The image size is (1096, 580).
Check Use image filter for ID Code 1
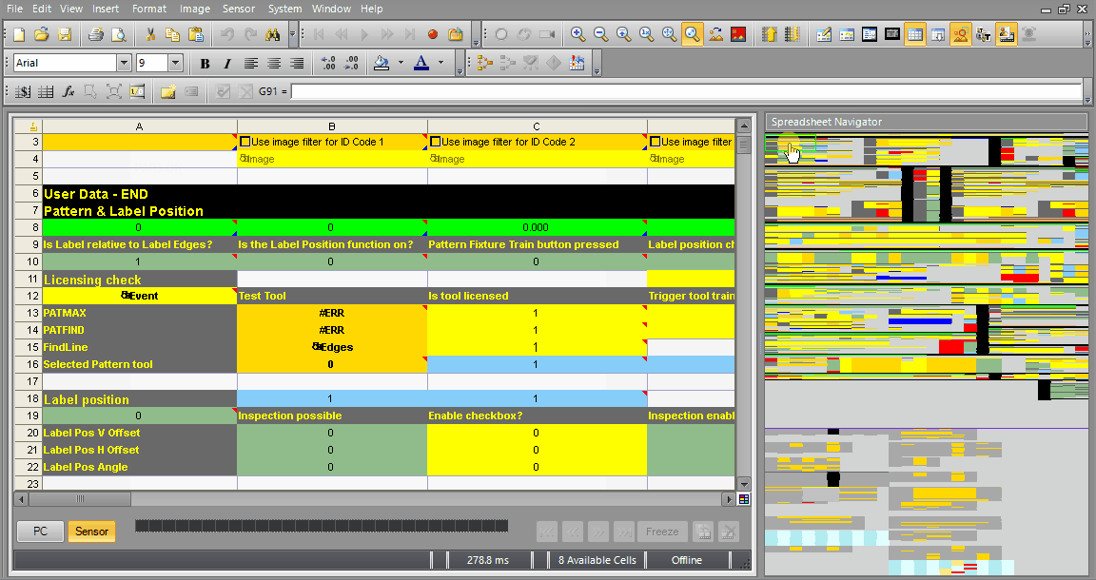pyautogui.click(x=245, y=142)
